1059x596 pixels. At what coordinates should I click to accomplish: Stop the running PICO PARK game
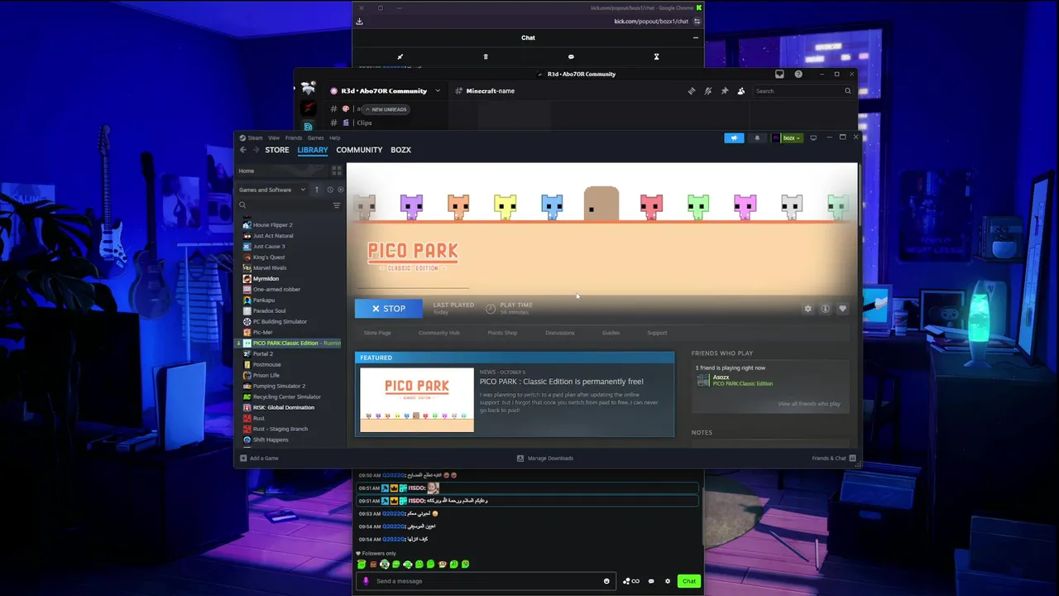tap(388, 309)
